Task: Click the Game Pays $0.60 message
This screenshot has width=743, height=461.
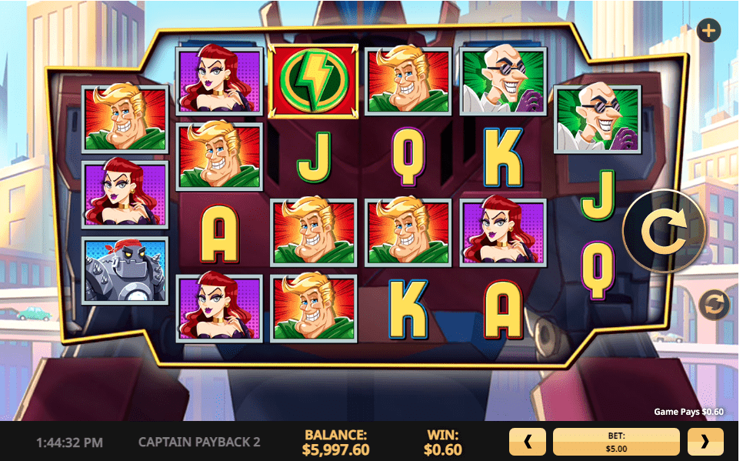Action: (x=688, y=412)
